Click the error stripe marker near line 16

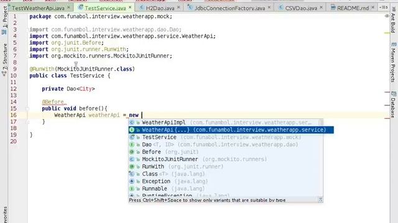[x=387, y=118]
